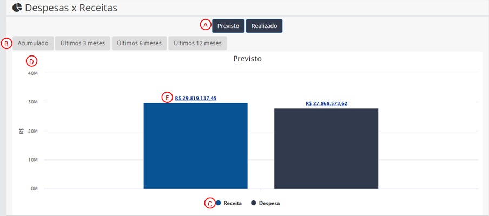
Task: Select the Últimos 12 meses tab
Action: (197, 43)
